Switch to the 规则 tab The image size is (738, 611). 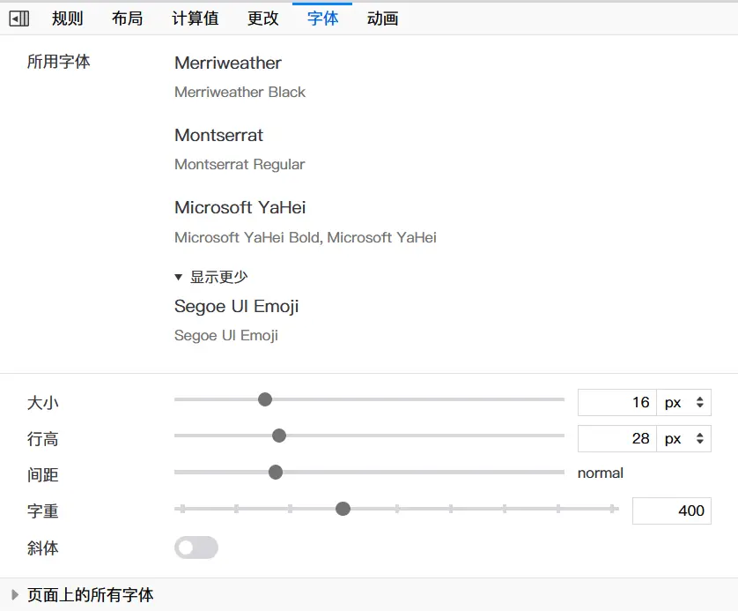(67, 19)
